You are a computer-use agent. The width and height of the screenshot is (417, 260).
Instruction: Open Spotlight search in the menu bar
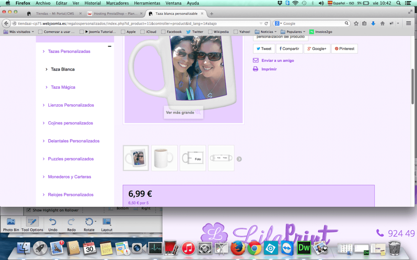[x=398, y=3]
